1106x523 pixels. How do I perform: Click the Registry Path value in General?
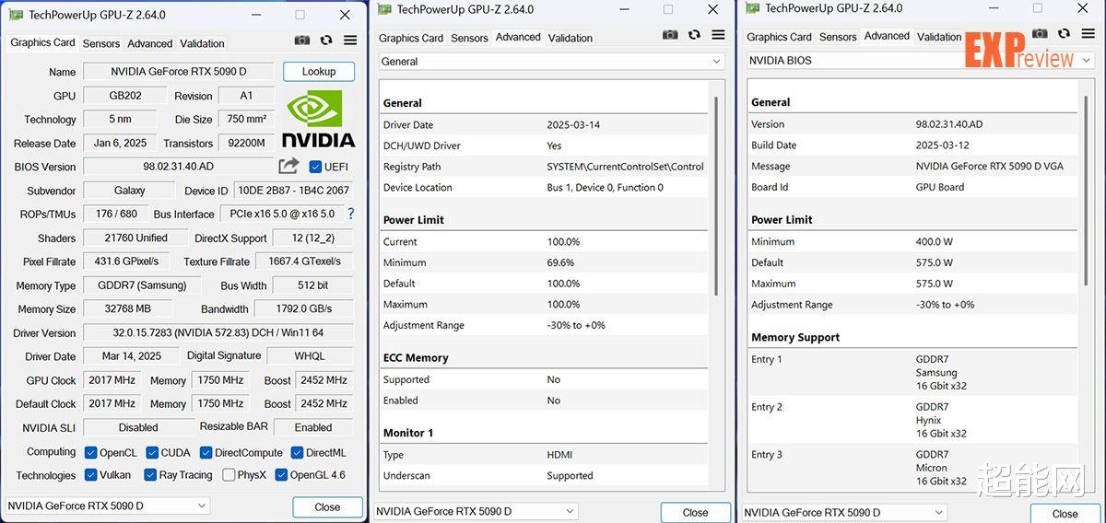[x=625, y=167]
